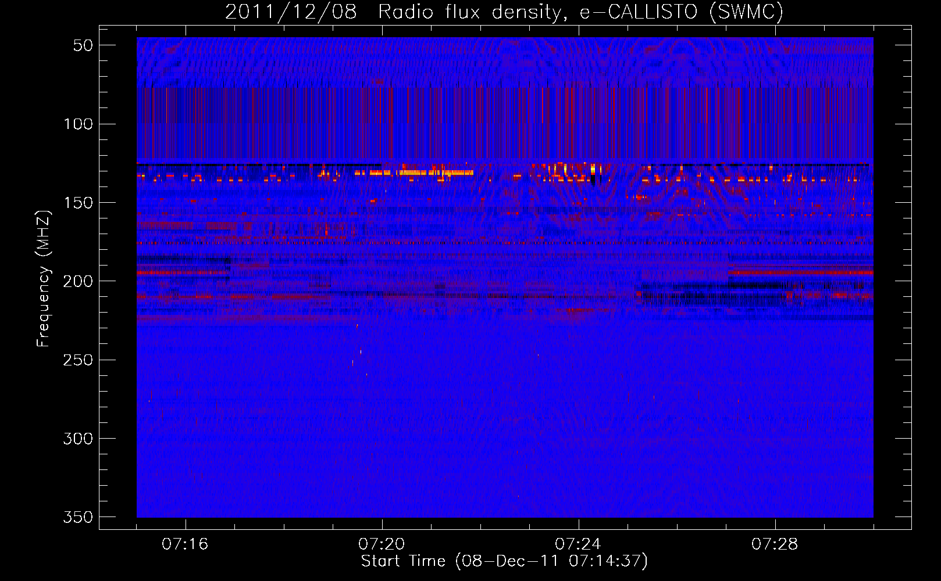Click the 07:20 time tick label
The image size is (941, 581).
tap(382, 544)
